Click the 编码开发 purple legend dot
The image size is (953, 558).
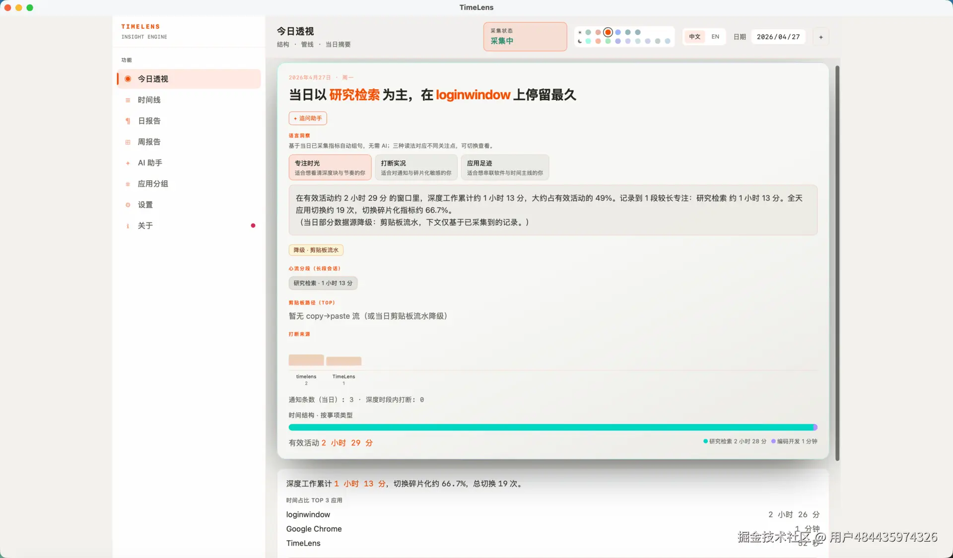[773, 441]
